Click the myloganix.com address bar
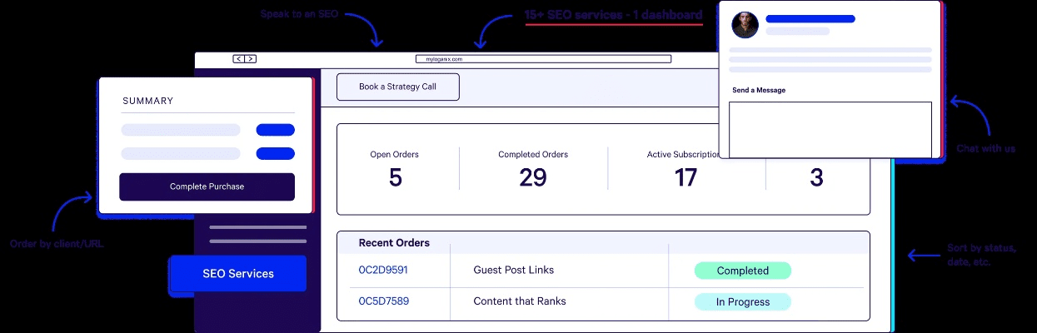This screenshot has width=1037, height=333. tap(542, 59)
